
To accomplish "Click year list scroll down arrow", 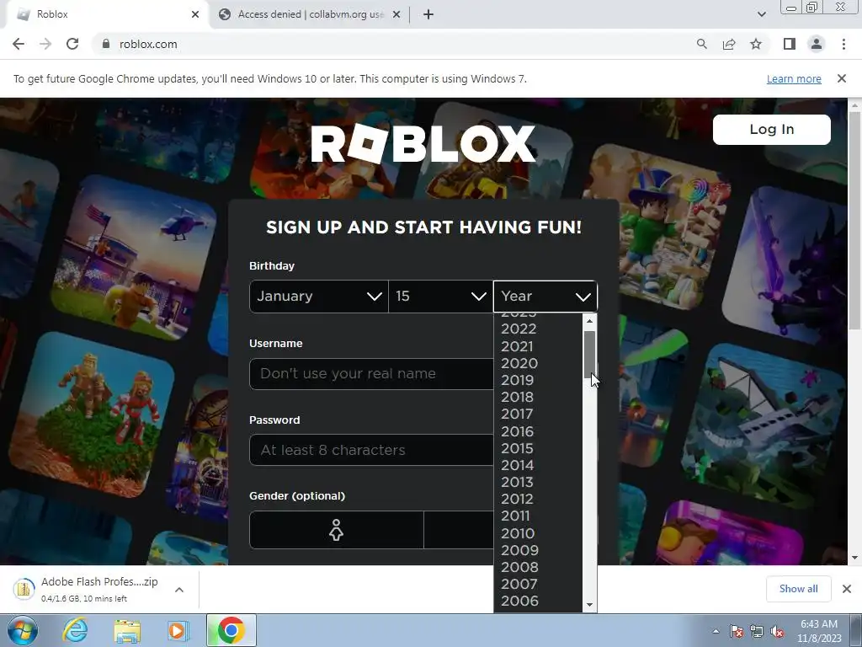I will [x=589, y=605].
